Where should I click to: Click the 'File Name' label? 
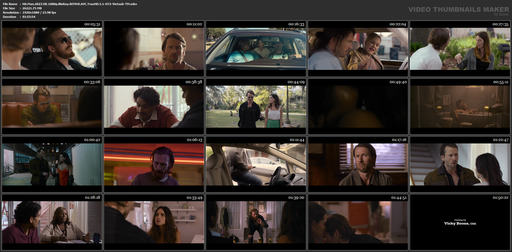tap(10, 4)
